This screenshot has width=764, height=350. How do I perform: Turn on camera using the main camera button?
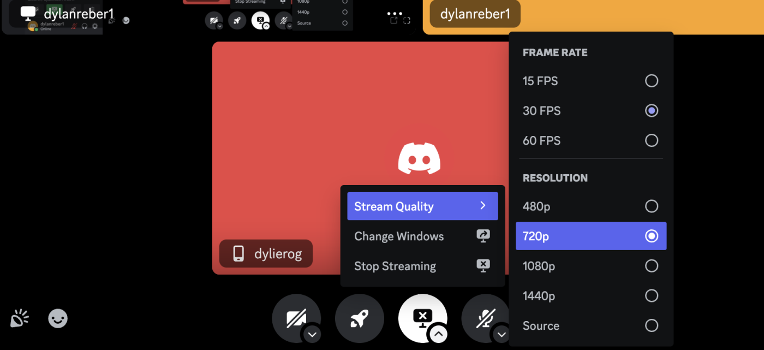pyautogui.click(x=296, y=318)
